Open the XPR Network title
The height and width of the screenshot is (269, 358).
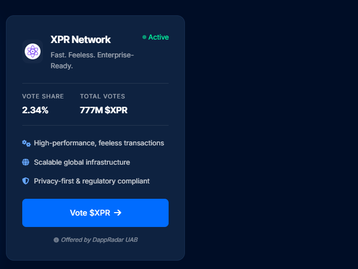tap(81, 40)
